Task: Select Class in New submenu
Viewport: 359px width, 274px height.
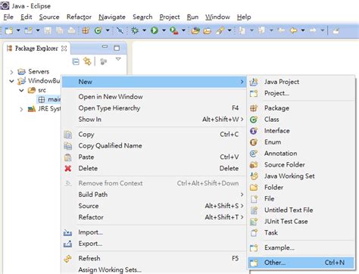Action: [x=301, y=120]
